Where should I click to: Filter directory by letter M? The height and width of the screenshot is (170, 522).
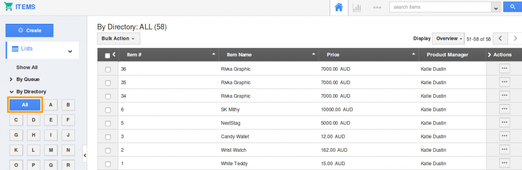[51, 150]
